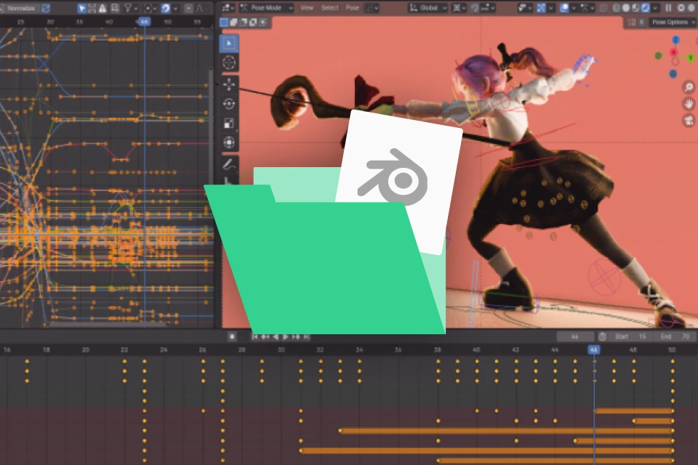Select the Scale tool
The width and height of the screenshot is (698, 465).
coord(229,124)
